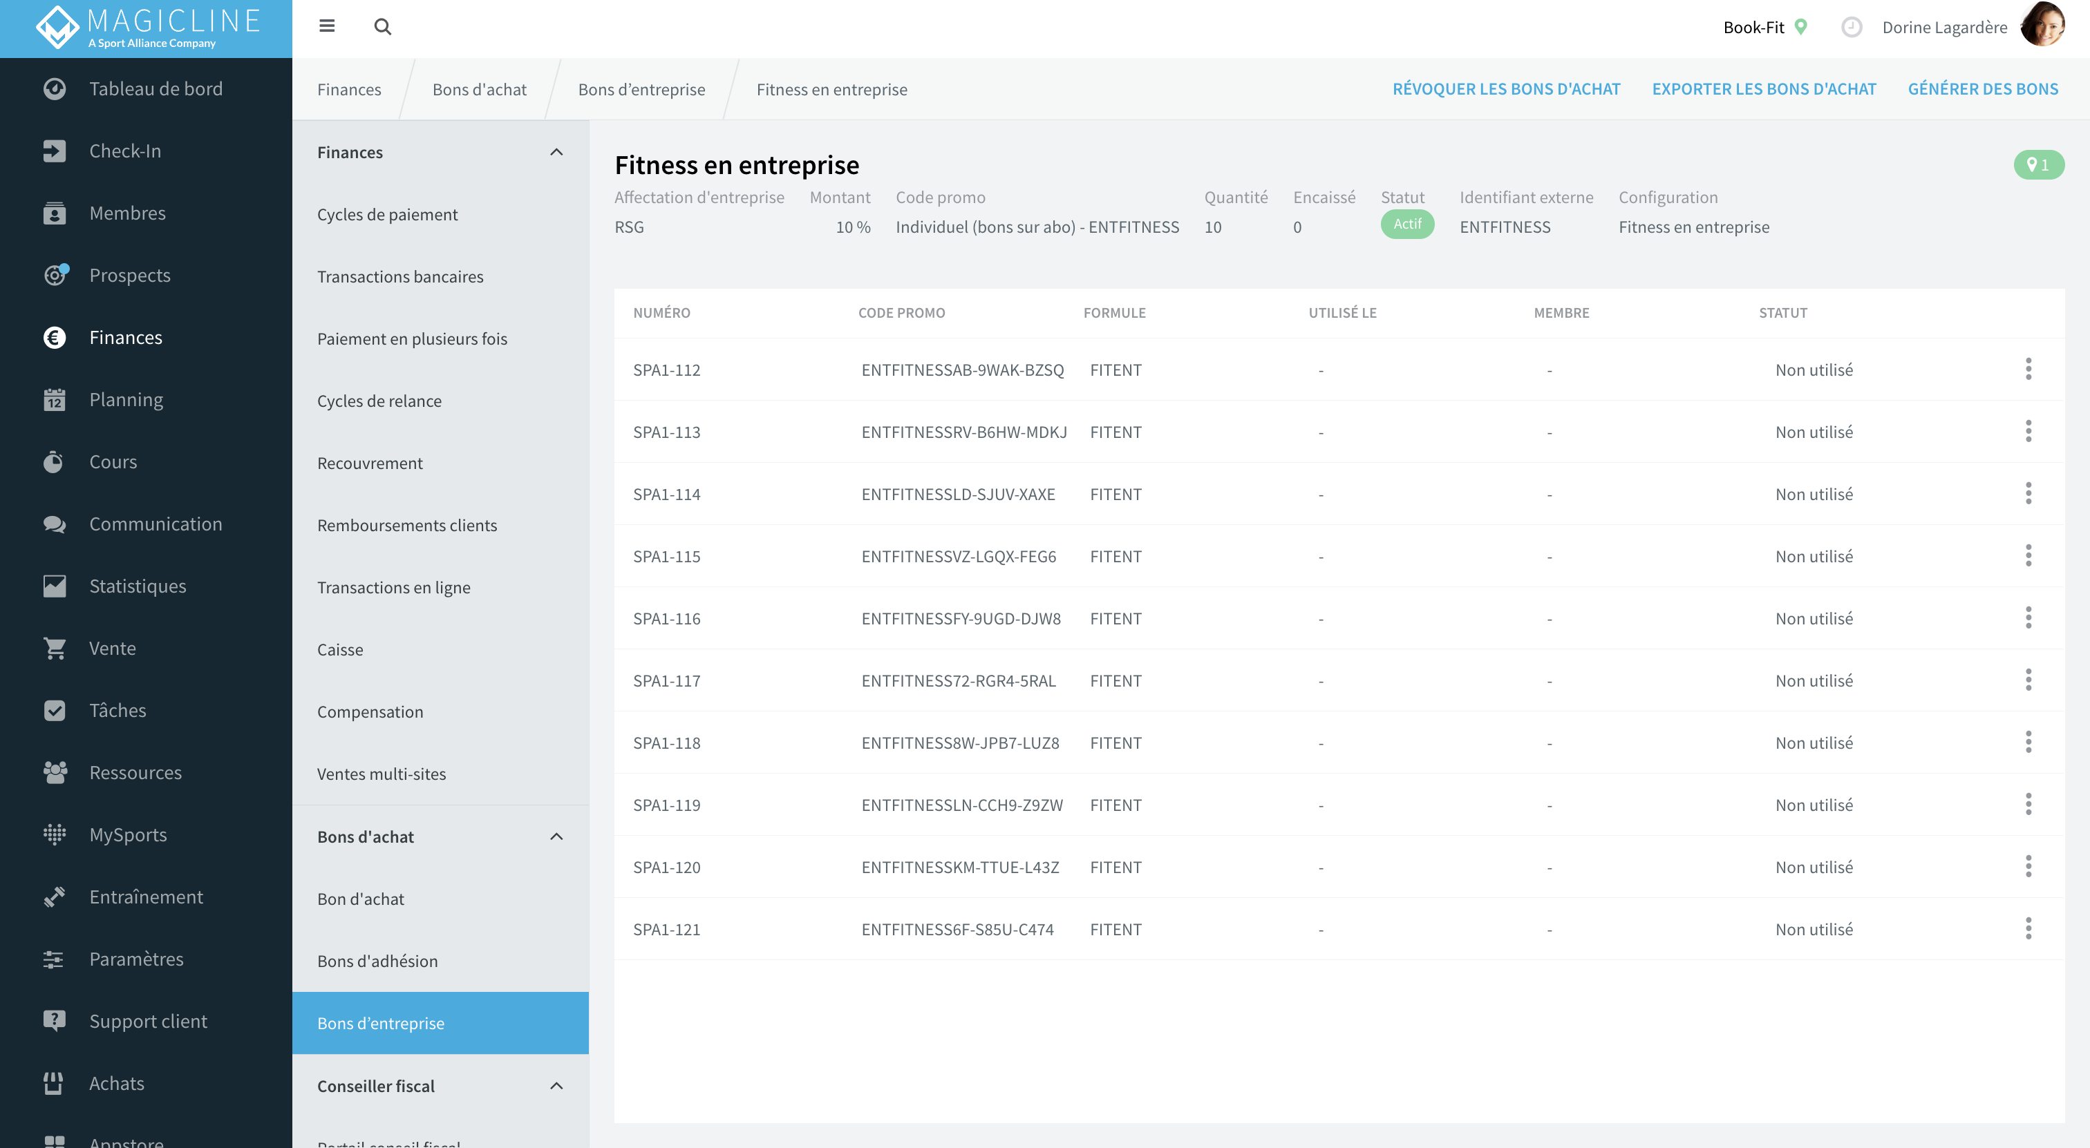Image resolution: width=2090 pixels, height=1148 pixels.
Task: Click the Communication chat icon
Action: point(55,524)
